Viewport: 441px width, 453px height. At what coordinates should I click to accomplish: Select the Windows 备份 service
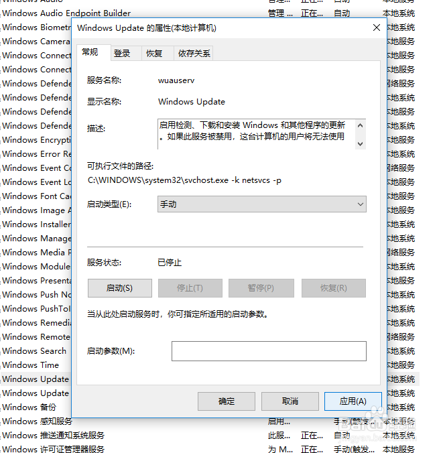point(29,407)
